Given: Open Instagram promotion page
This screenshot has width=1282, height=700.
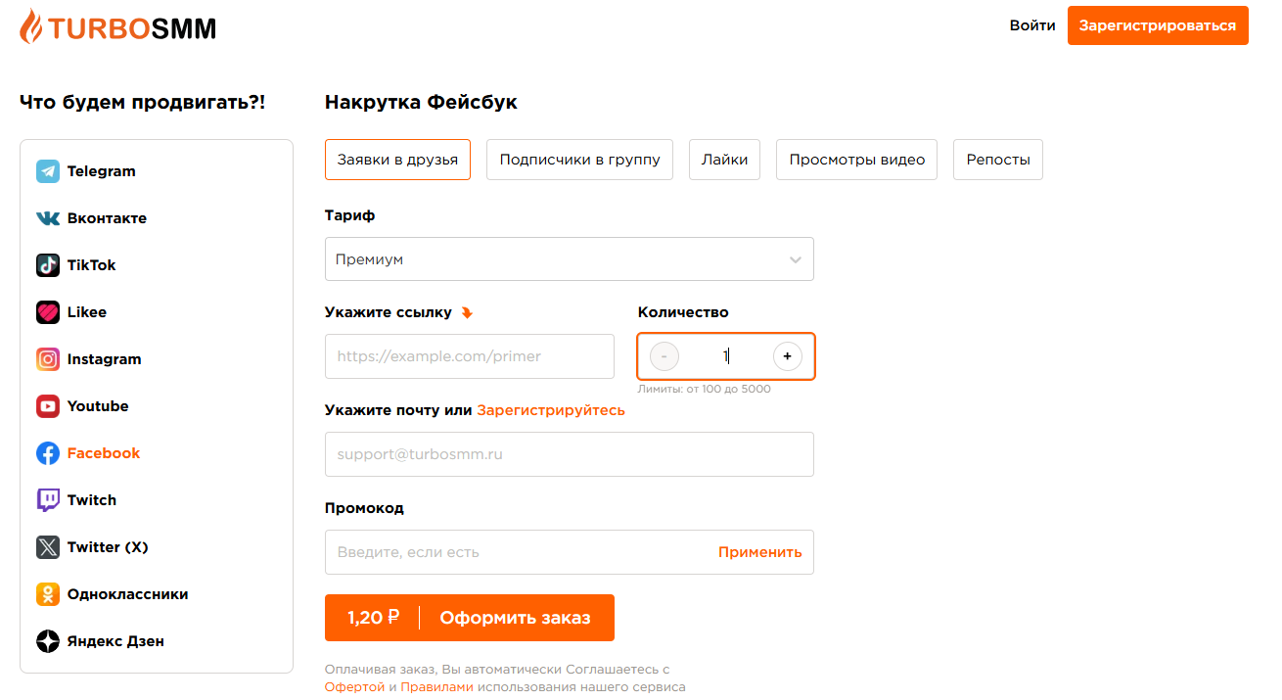Looking at the screenshot, I should coord(104,359).
